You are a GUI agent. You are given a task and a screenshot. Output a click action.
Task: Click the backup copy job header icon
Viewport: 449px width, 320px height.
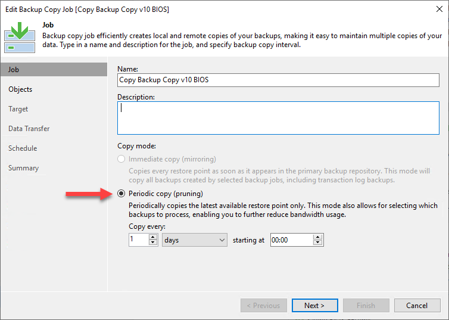pos(20,37)
